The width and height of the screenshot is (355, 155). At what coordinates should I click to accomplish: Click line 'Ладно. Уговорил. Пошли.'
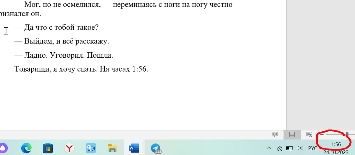pyautogui.click(x=64, y=55)
